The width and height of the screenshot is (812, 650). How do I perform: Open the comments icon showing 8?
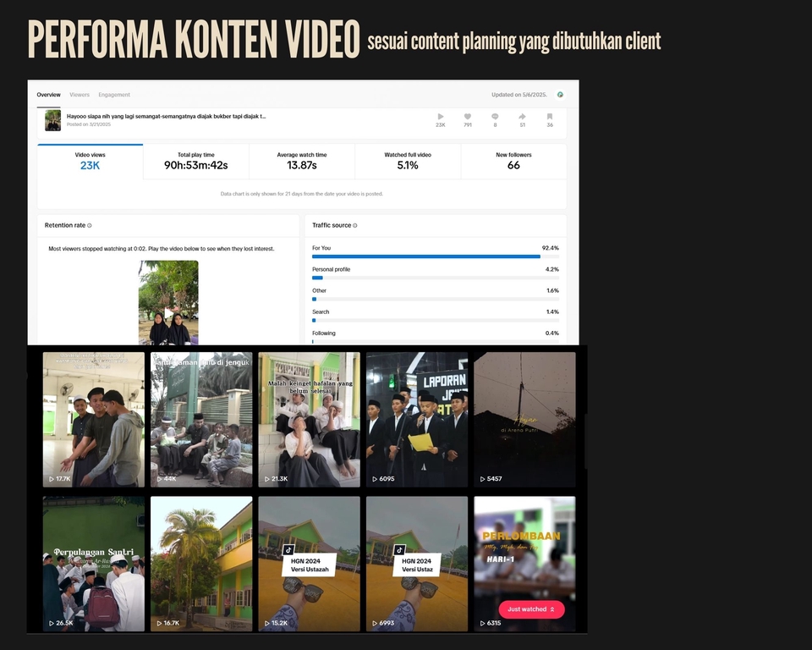point(494,116)
